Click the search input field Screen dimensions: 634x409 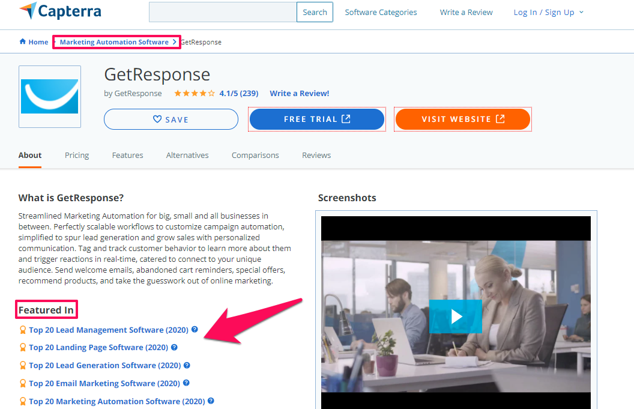click(x=223, y=12)
